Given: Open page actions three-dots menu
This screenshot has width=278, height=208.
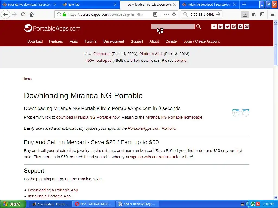Looking at the screenshot, I should 166,14.
